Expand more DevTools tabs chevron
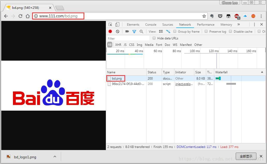 [x=239, y=24]
